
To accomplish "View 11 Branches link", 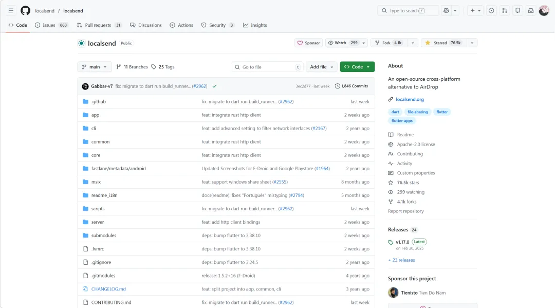I will point(132,67).
